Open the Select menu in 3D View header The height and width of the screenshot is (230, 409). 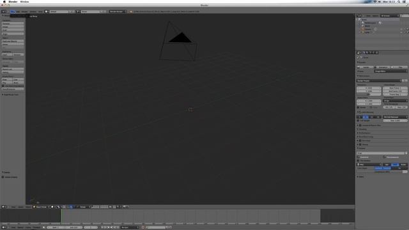pos(20,207)
